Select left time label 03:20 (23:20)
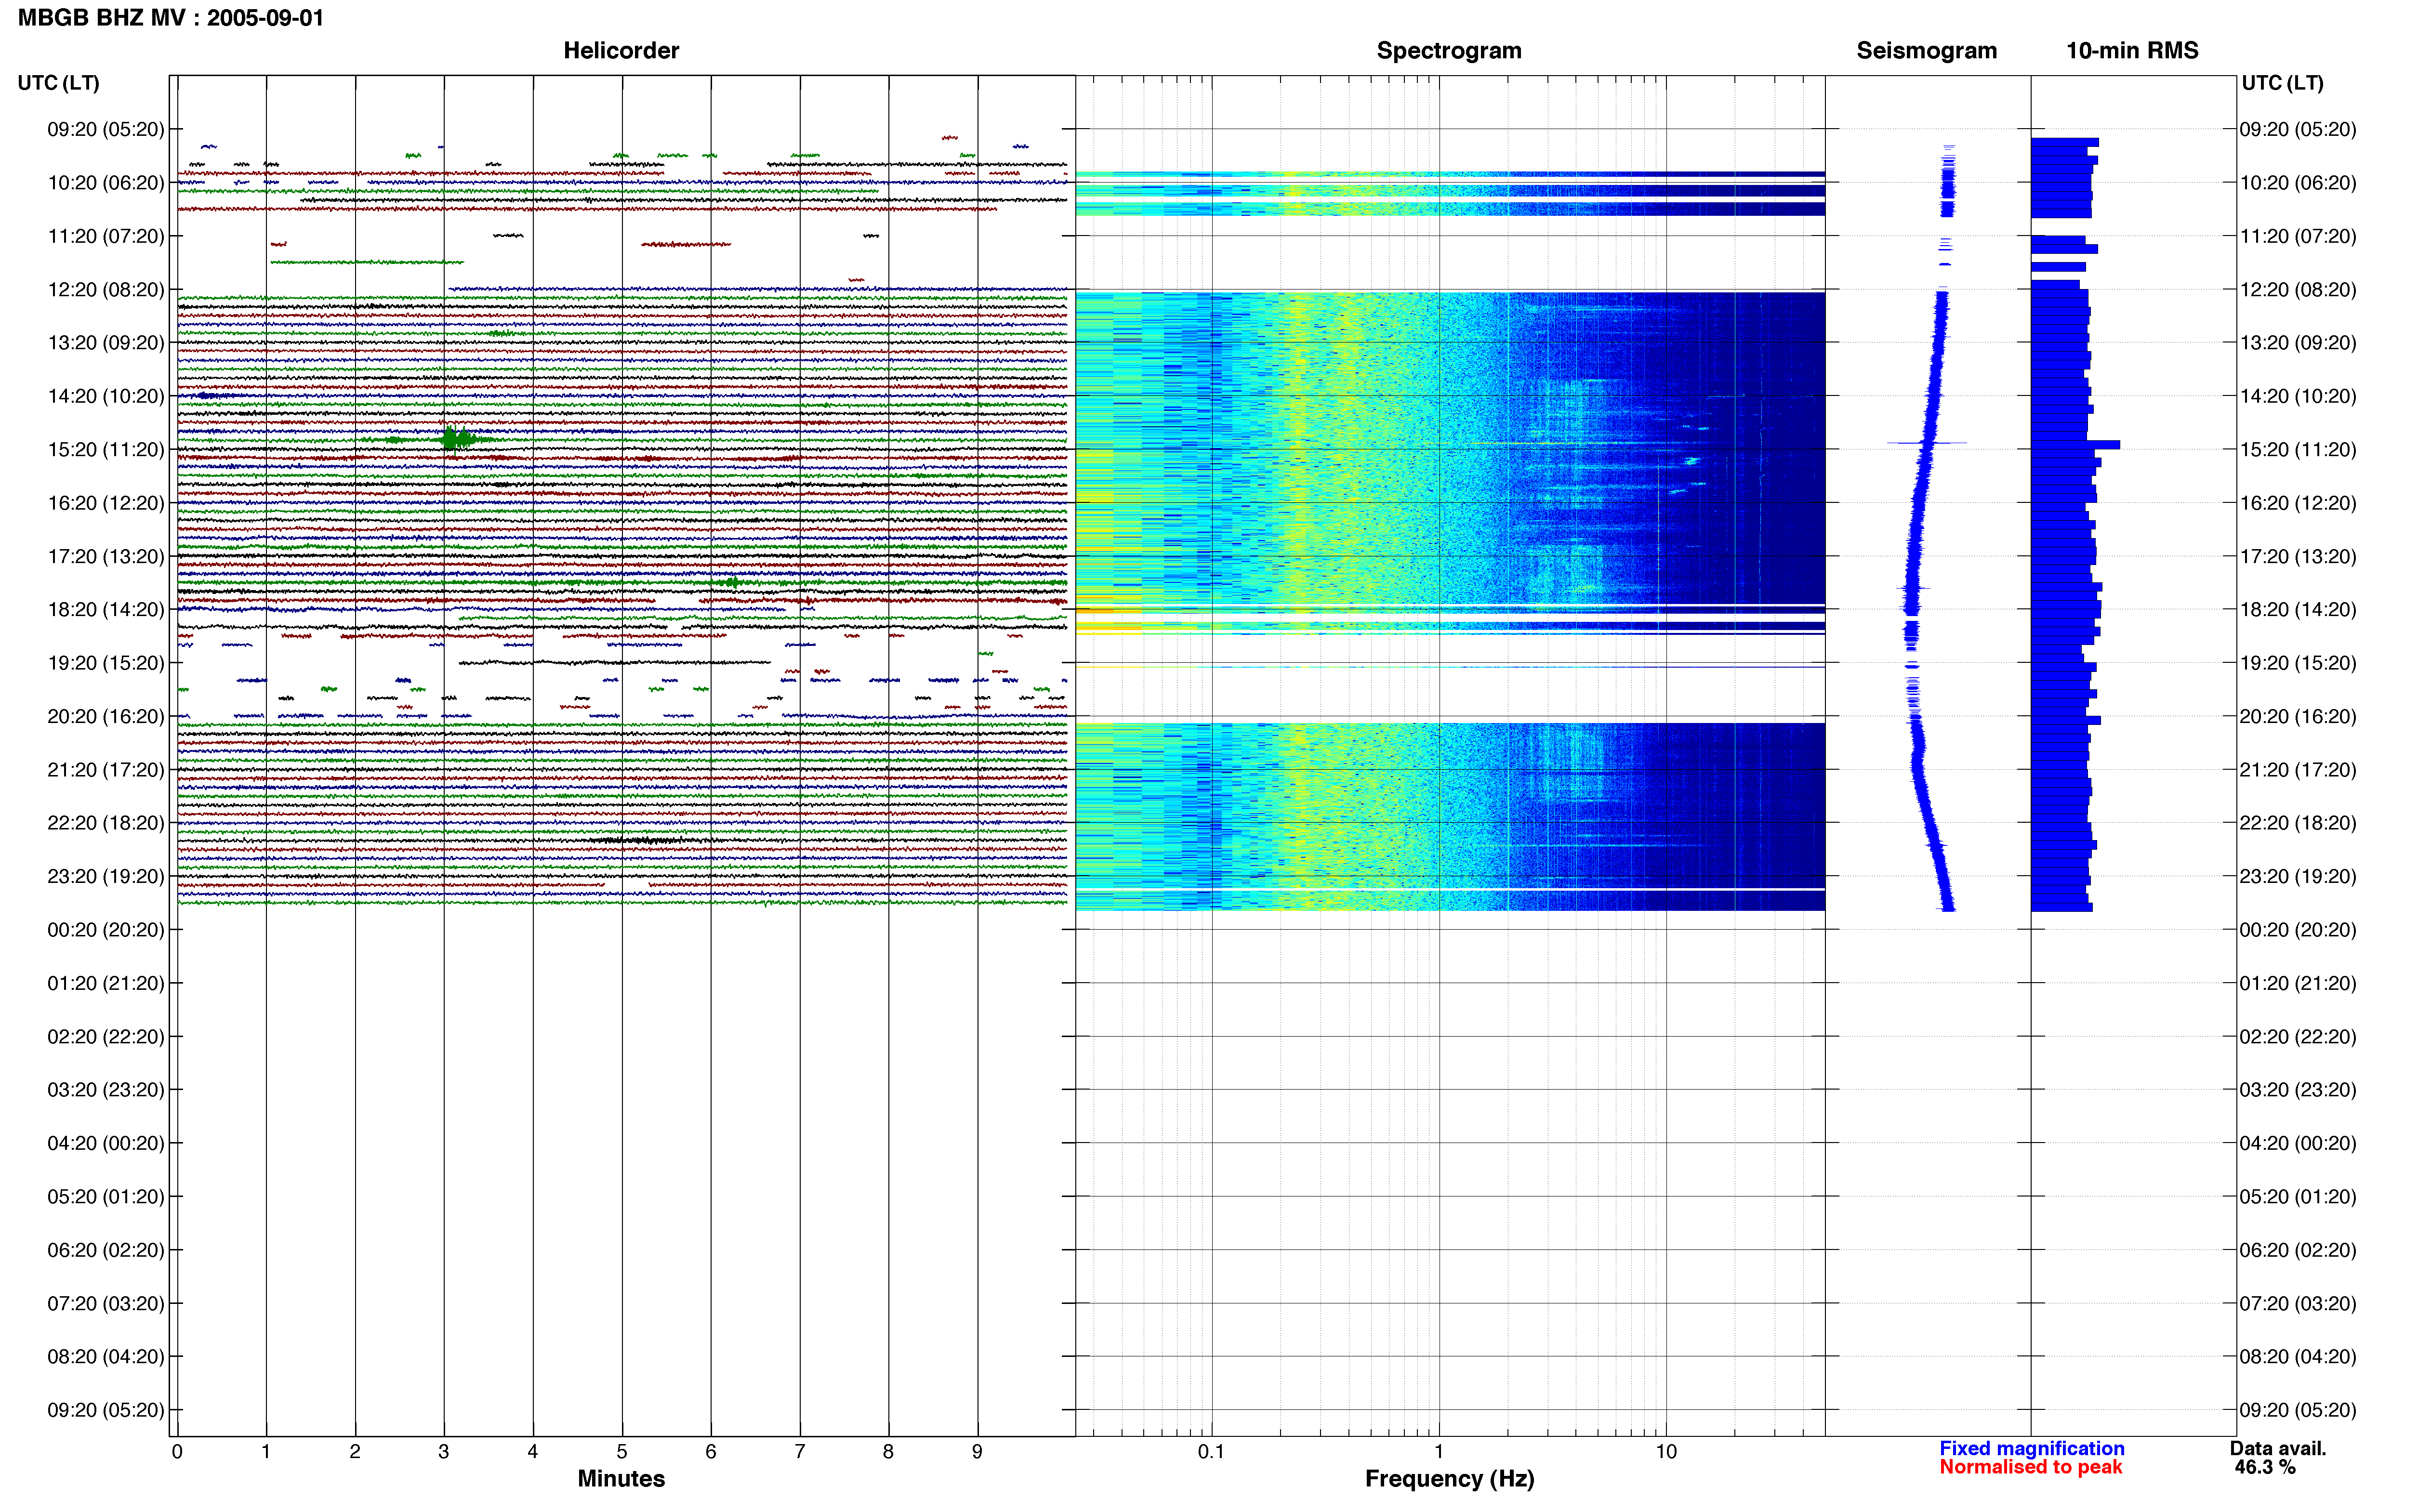This screenshot has height=1512, width=2418. click(x=106, y=1089)
